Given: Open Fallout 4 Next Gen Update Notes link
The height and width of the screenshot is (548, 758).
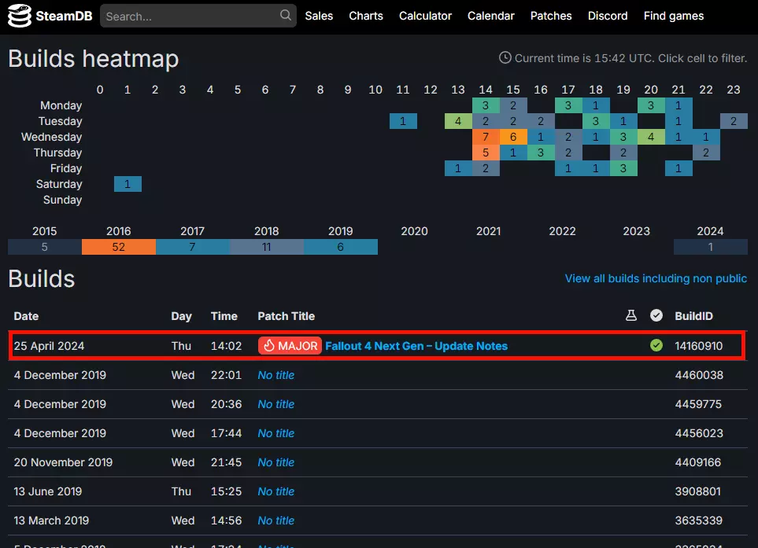Looking at the screenshot, I should point(416,346).
